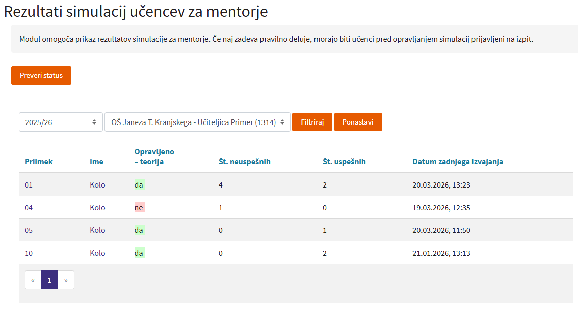Click the date 20.03.2026, 13:23 cell
The width and height of the screenshot is (578, 310).
(441, 185)
